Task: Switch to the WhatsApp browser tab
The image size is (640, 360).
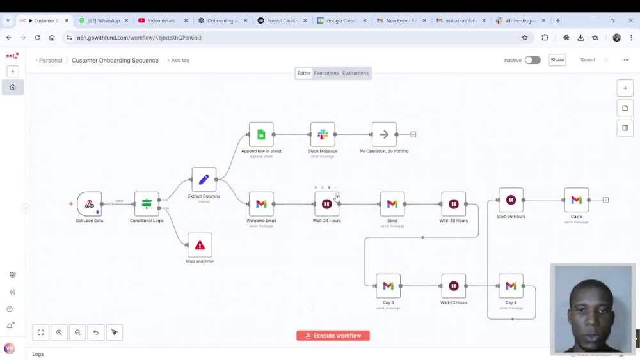Action: click(104, 20)
